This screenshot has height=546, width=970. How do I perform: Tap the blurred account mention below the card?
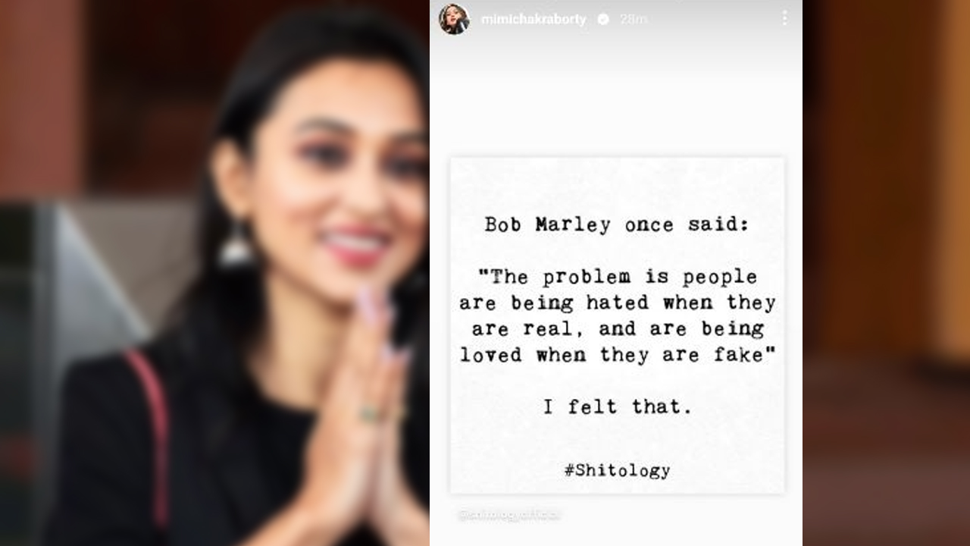(x=509, y=514)
